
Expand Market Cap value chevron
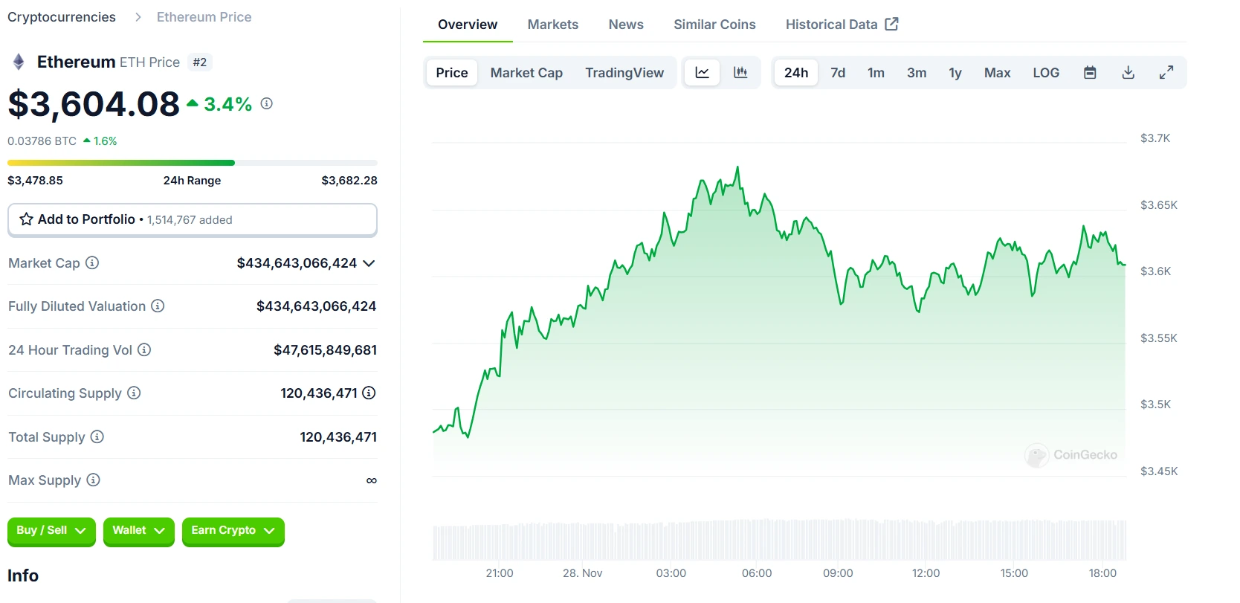click(x=369, y=263)
